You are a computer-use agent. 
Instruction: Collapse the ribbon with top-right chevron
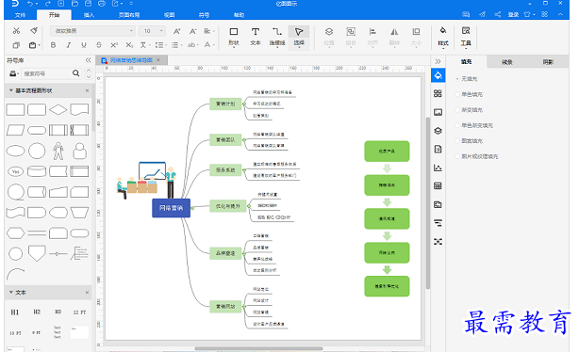(x=560, y=14)
